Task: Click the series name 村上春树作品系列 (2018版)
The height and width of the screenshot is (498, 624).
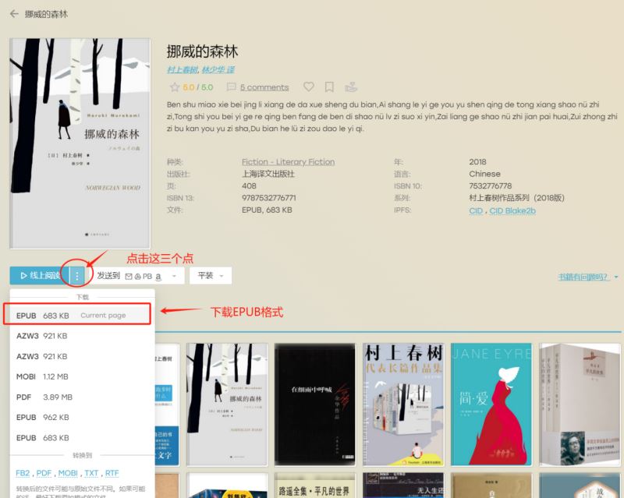Action: (x=516, y=198)
